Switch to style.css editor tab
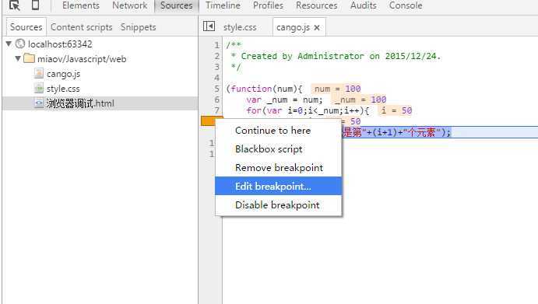The height and width of the screenshot is (304, 538). point(240,27)
